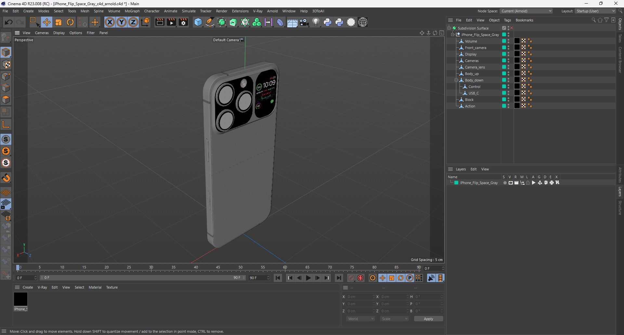Click frame 45 on the timeline

[x=218, y=268]
